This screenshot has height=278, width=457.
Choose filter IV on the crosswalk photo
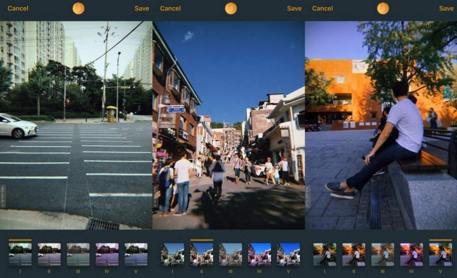pyautogui.click(x=107, y=254)
